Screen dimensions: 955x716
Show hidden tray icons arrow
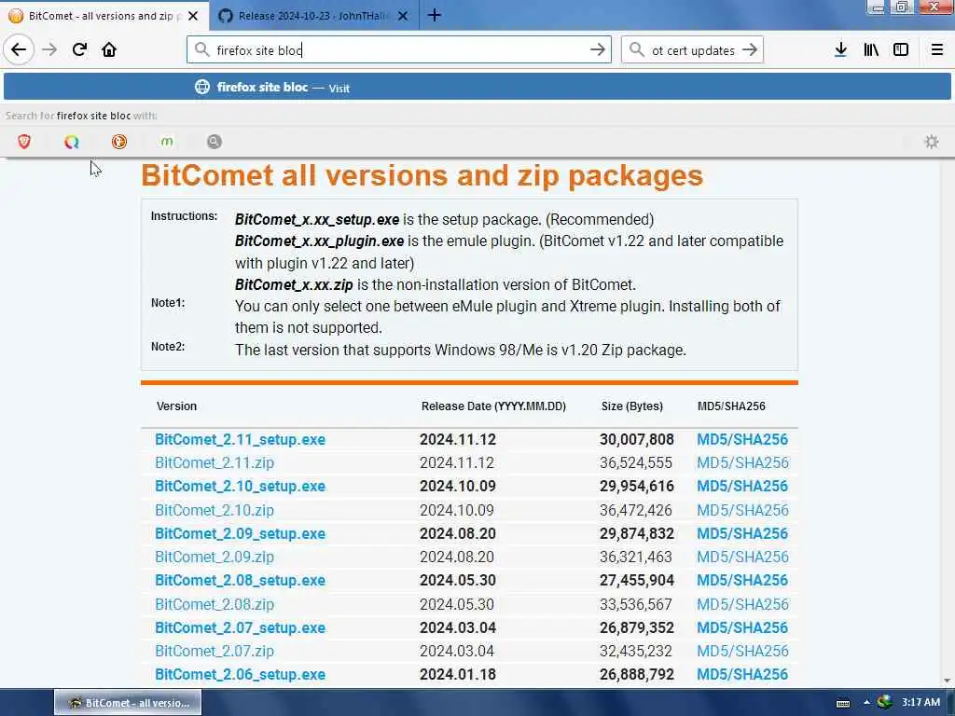click(x=866, y=703)
